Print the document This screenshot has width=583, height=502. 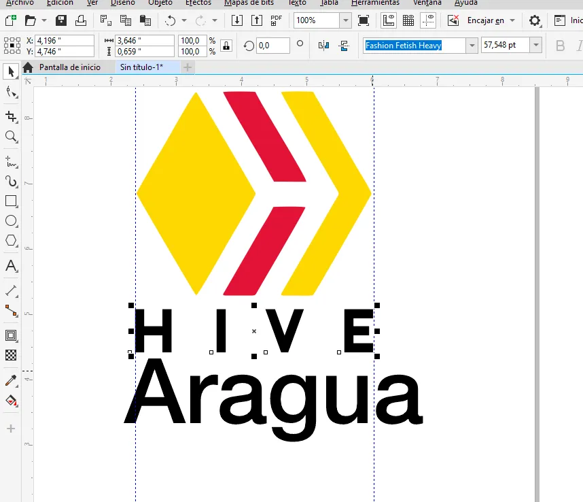click(81, 20)
